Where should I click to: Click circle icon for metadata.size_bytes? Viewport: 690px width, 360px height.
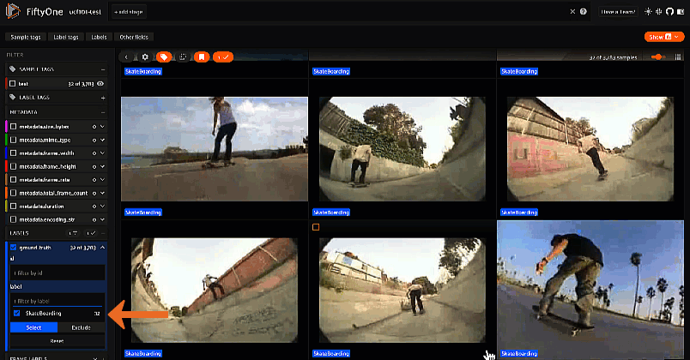pos(94,127)
